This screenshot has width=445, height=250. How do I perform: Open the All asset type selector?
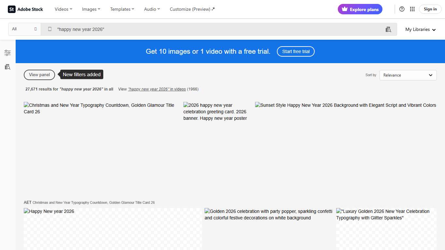[24, 29]
